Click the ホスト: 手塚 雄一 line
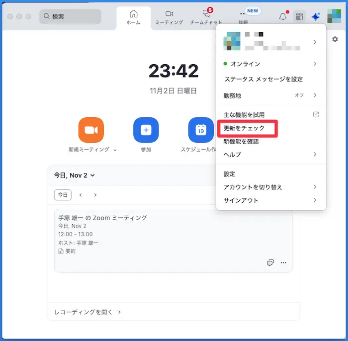The width and height of the screenshot is (348, 341). [x=78, y=243]
